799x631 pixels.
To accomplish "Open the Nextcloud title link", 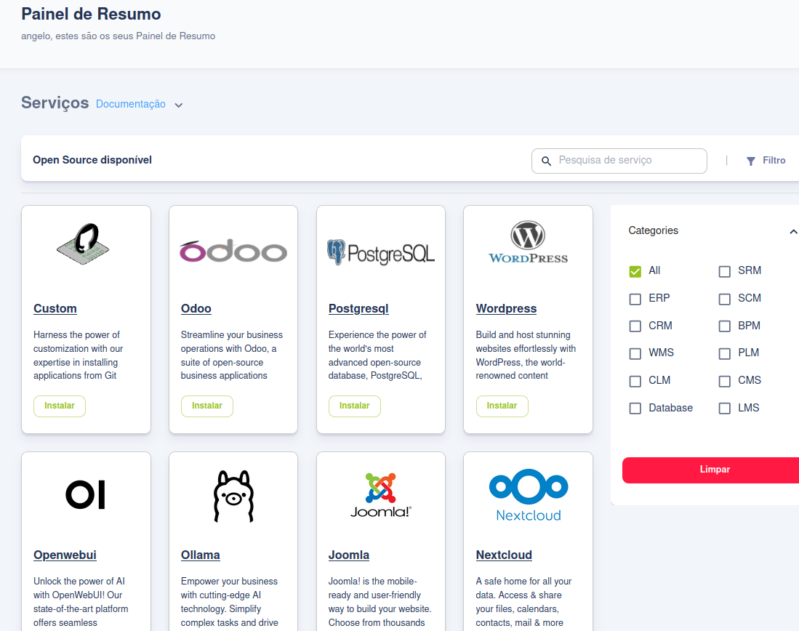I will tap(504, 555).
